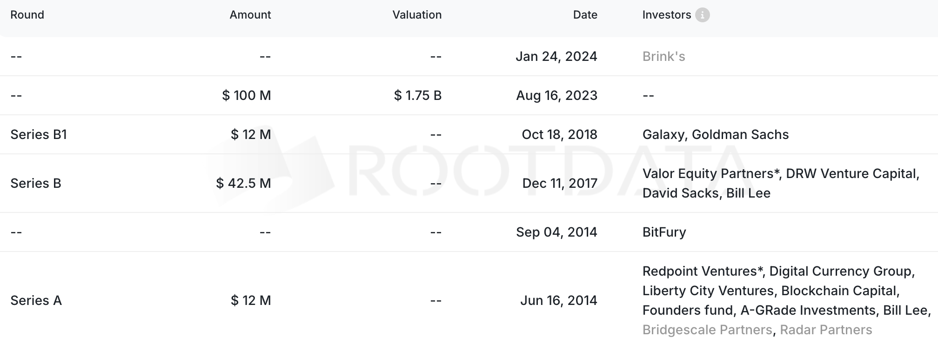This screenshot has width=938, height=344.
Task: Select the Series A round row
Action: tap(36, 301)
